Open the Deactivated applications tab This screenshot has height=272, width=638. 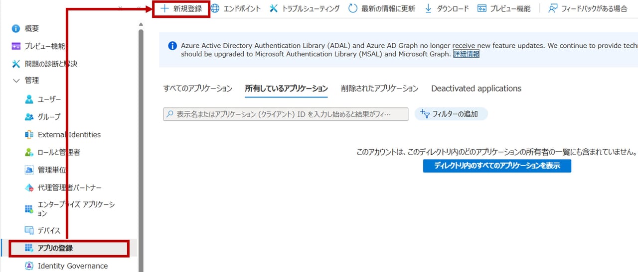[x=476, y=89]
